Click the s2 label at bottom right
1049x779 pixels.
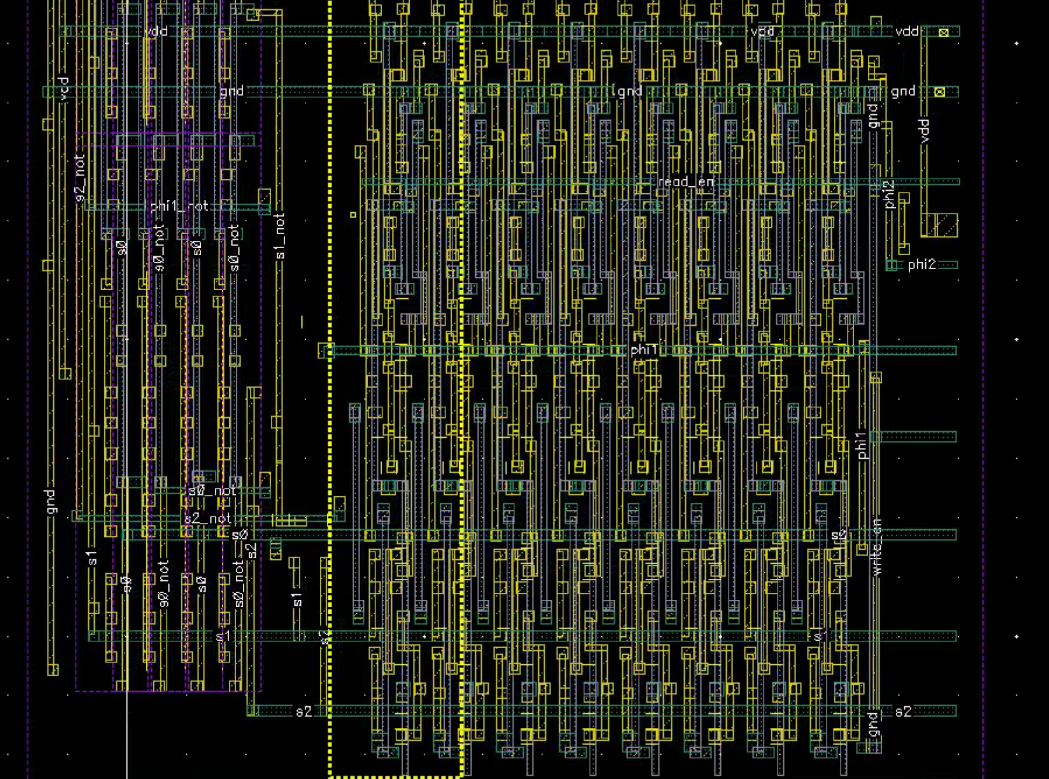click(x=903, y=711)
